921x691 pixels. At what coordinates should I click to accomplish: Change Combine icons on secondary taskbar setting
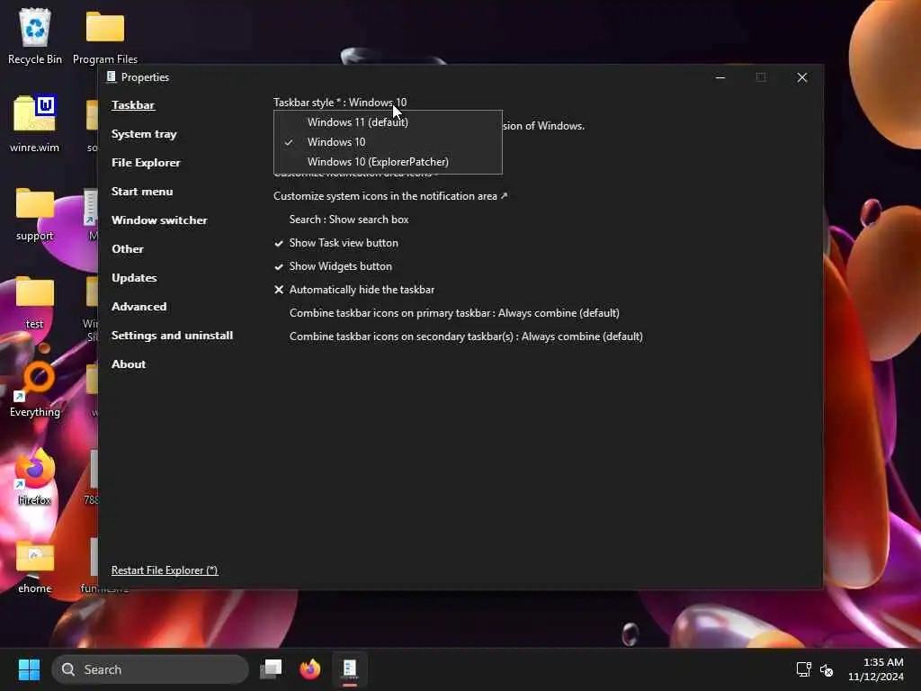click(x=466, y=337)
